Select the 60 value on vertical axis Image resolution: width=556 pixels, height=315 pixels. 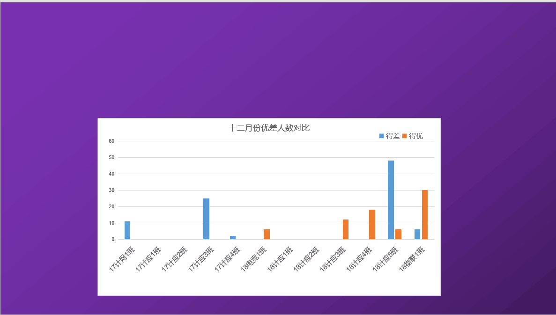coord(111,141)
